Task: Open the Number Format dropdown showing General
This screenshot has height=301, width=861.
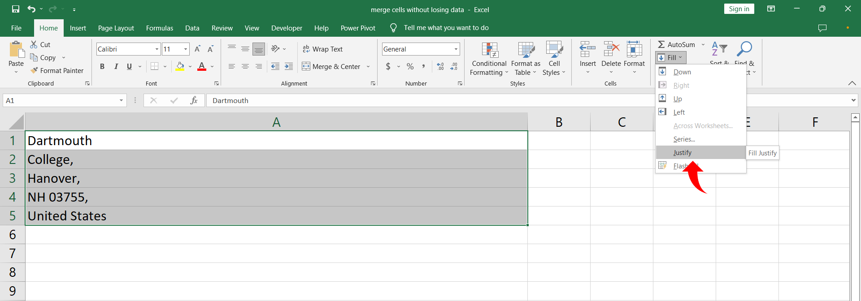Action: [x=456, y=49]
